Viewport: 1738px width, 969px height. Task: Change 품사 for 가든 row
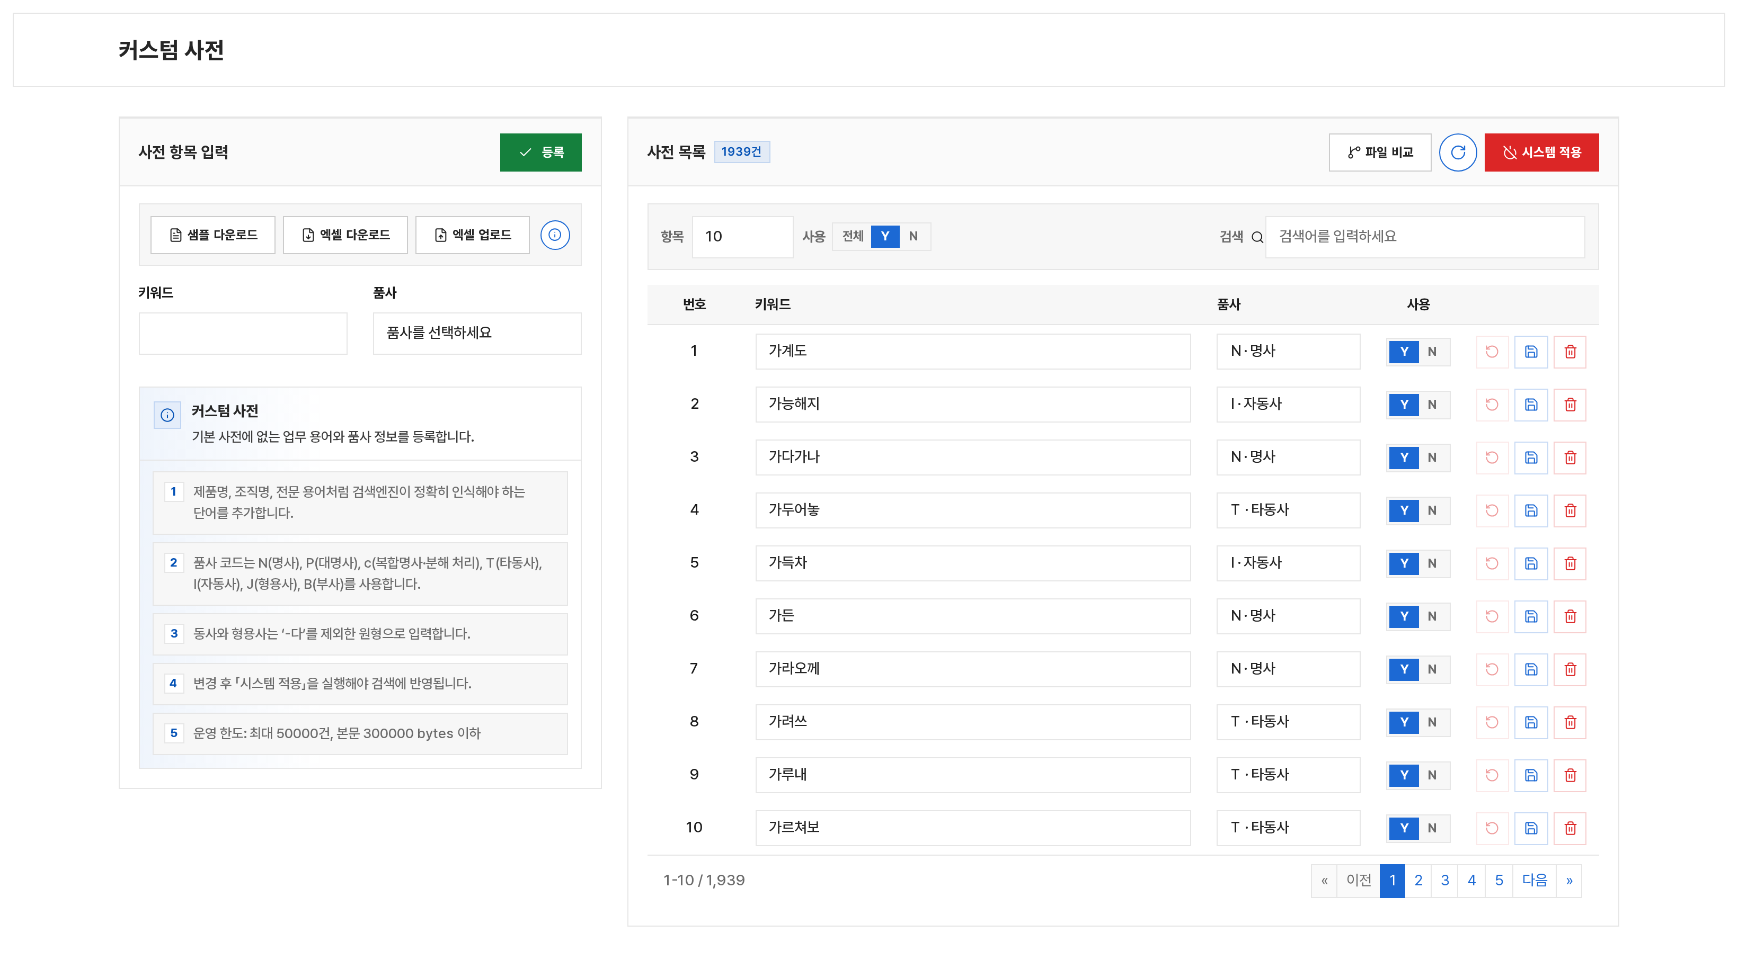coord(1288,616)
